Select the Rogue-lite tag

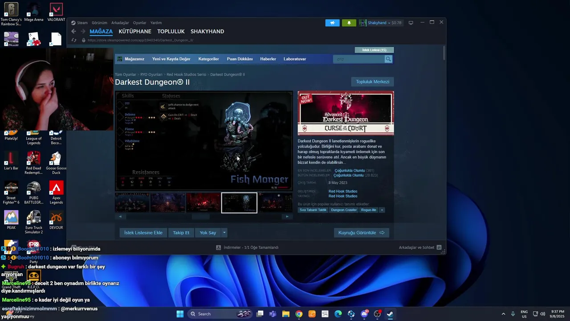tap(369, 210)
